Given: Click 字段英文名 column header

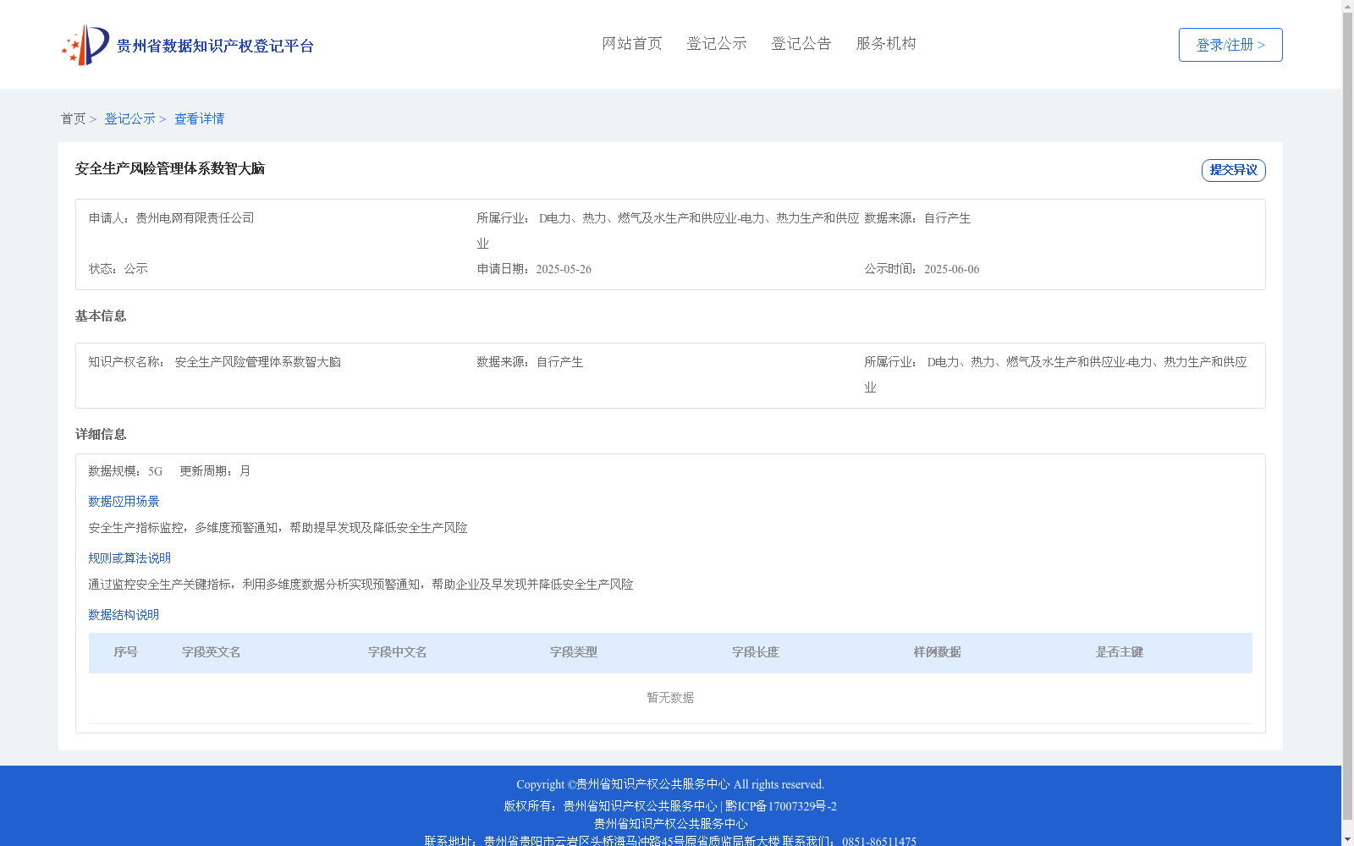Looking at the screenshot, I should pos(212,652).
